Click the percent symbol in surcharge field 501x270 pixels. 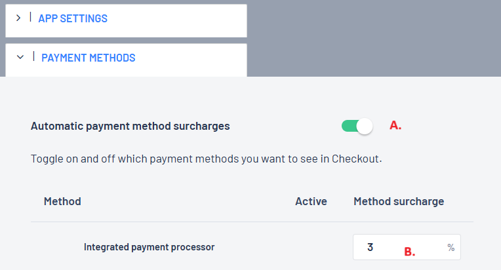[451, 248]
